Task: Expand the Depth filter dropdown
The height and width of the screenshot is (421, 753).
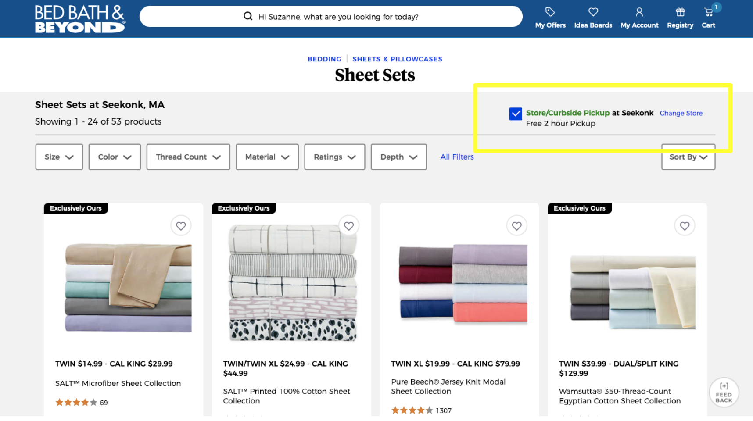Action: tap(399, 157)
